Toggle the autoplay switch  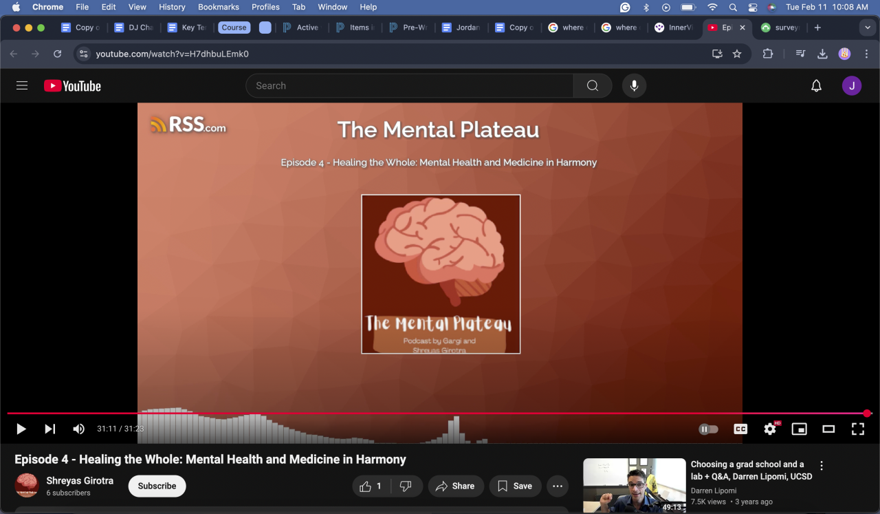(708, 429)
